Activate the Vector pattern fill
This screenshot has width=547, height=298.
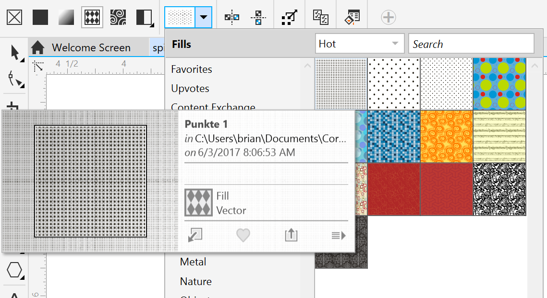[92, 17]
